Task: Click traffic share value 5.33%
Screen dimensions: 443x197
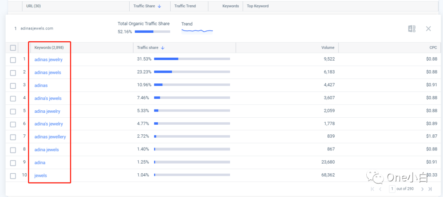Action: [x=143, y=111]
